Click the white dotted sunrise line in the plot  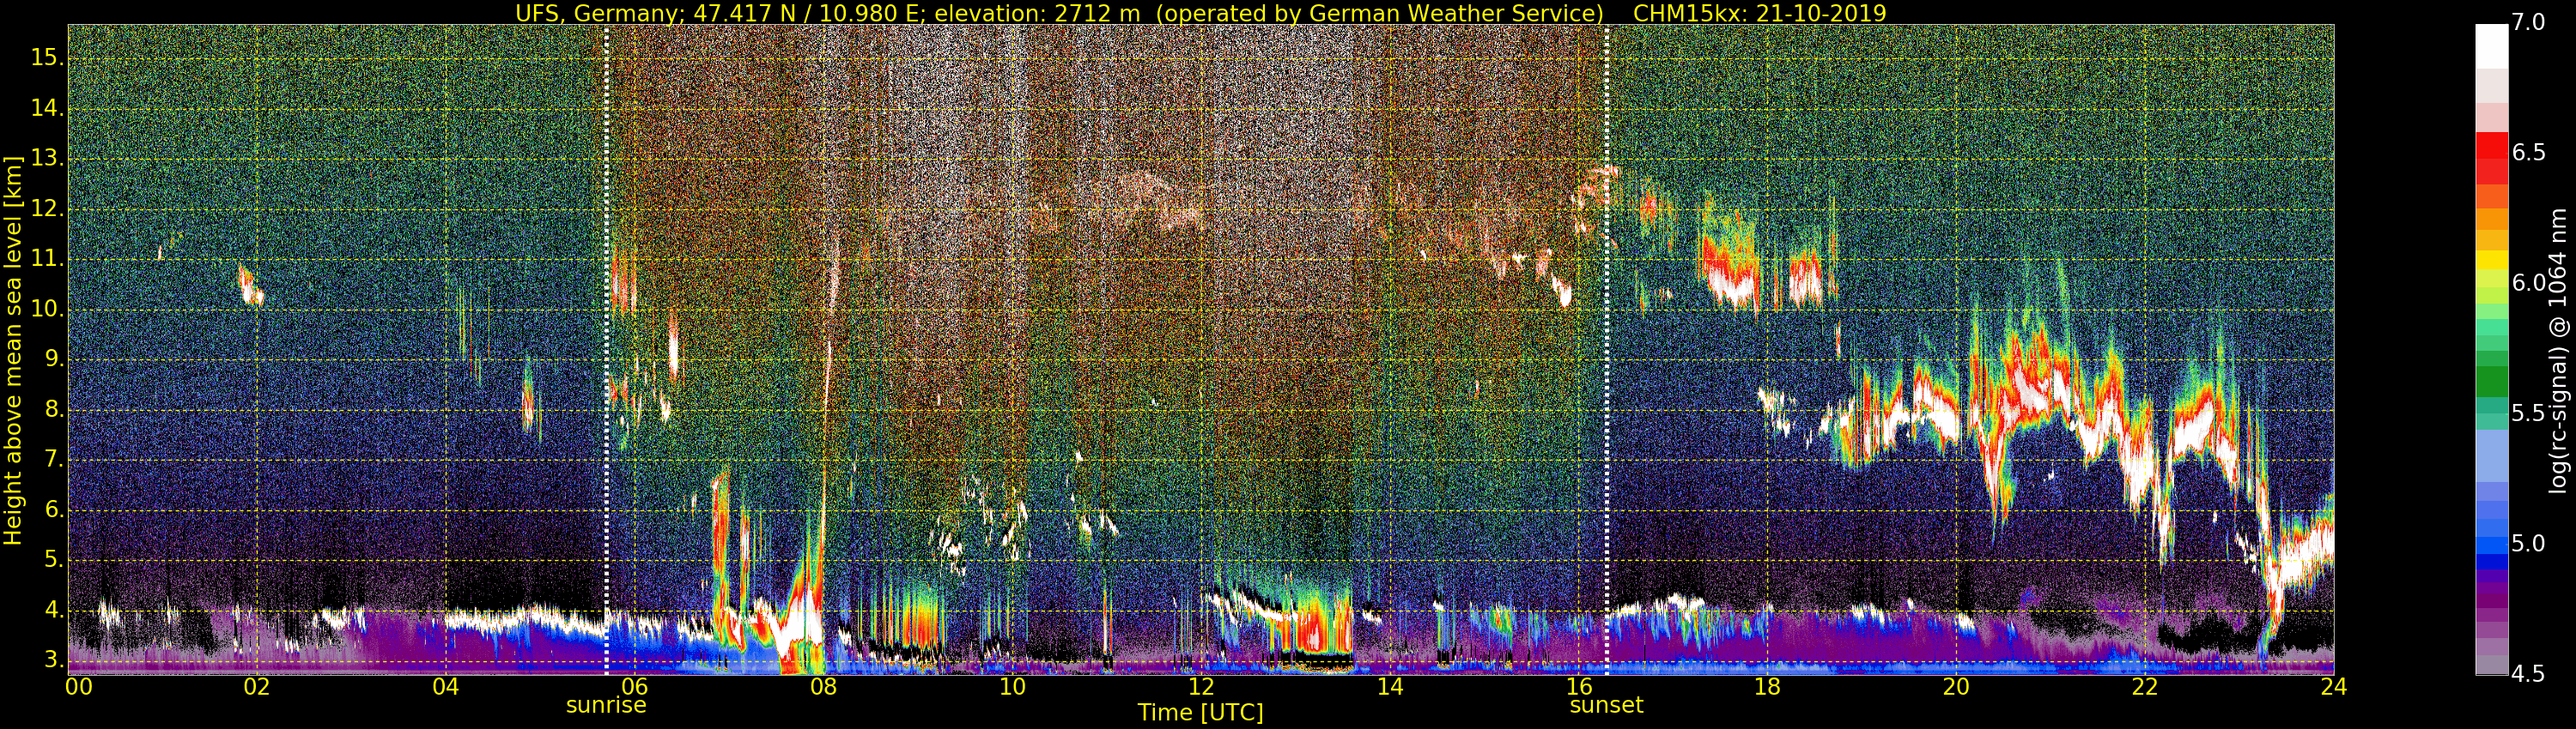coord(607,350)
